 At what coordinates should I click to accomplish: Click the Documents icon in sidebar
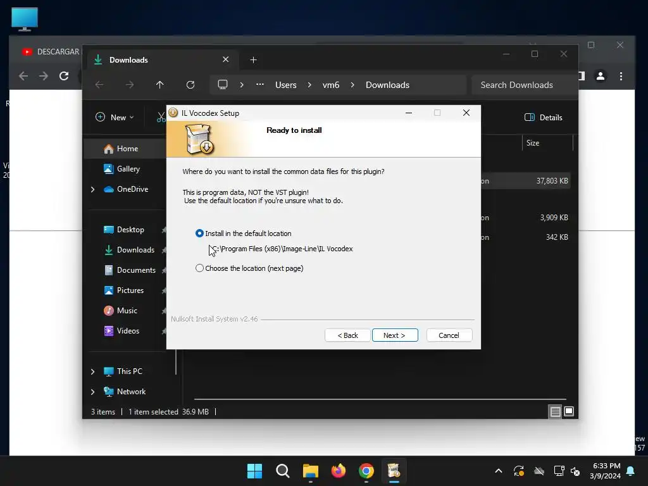coord(109,270)
